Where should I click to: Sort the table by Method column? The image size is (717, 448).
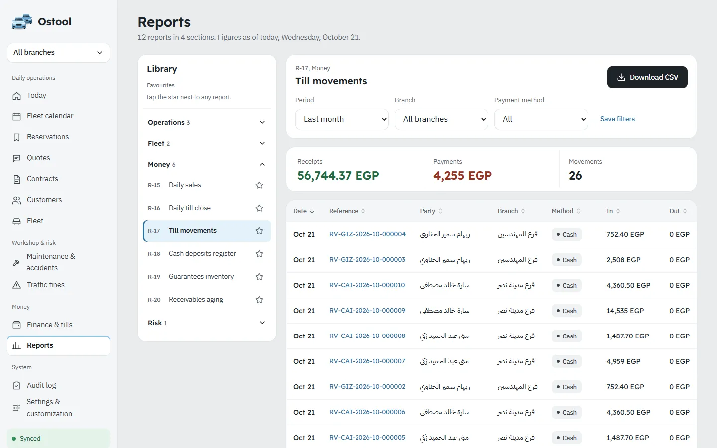[566, 211]
